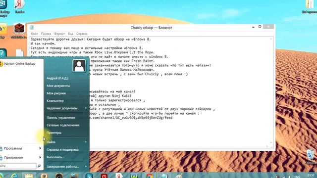Click the Завершение работы... button
317x178 pixels.
63,167
